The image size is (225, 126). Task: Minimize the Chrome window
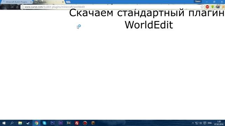pos(207,2)
